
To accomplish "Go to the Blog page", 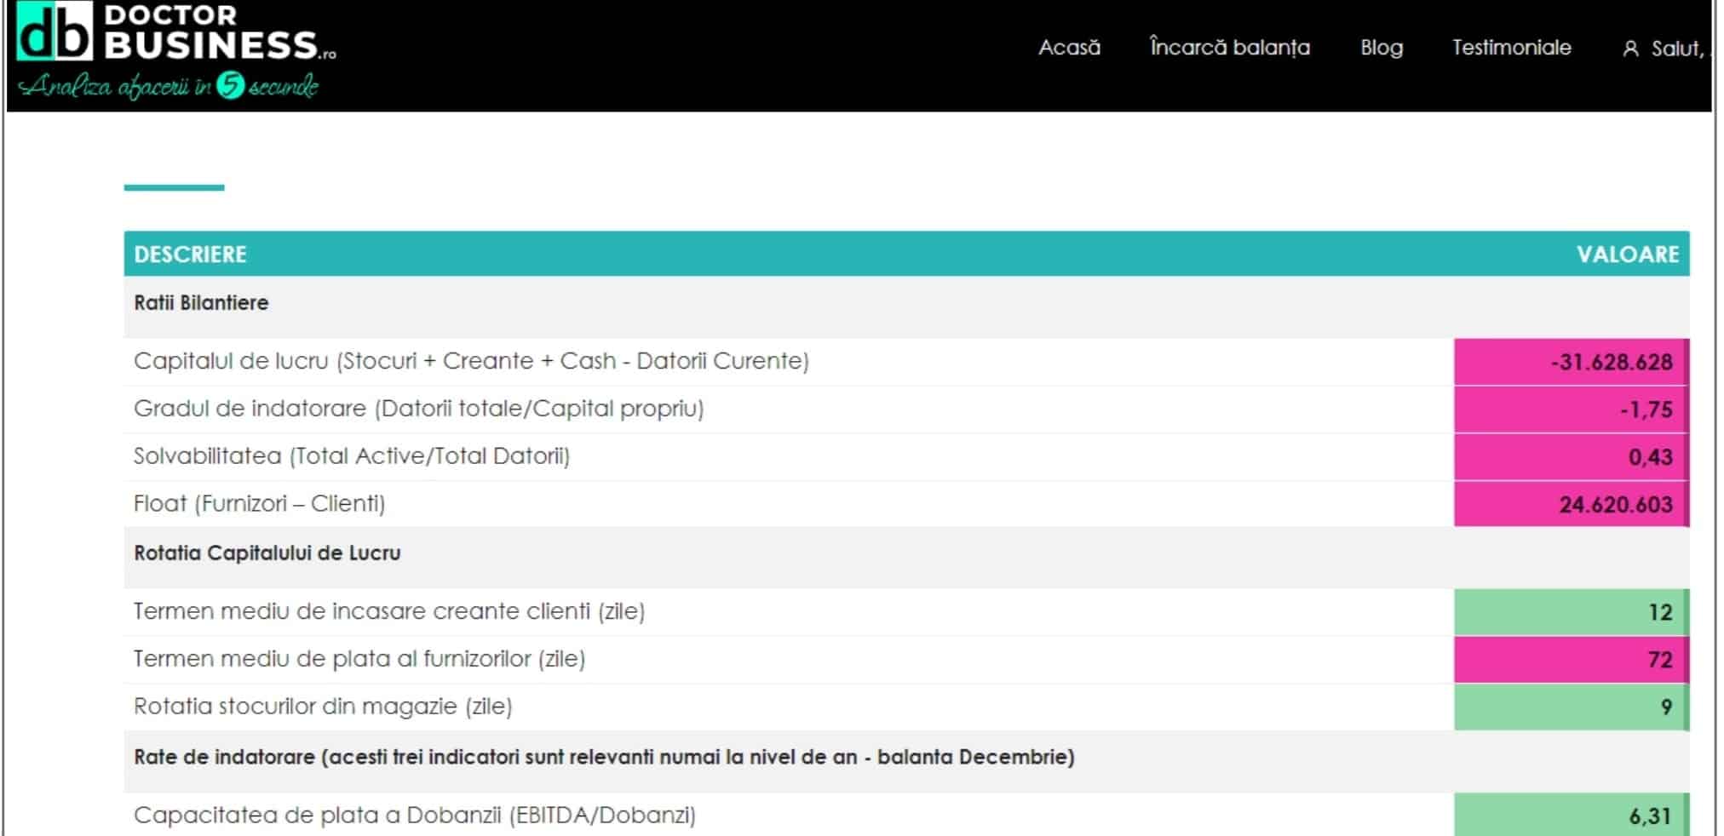I will pos(1381,48).
